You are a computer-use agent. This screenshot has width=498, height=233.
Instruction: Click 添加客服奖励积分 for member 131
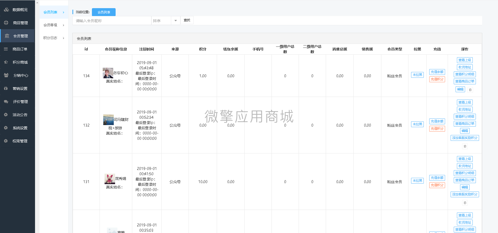click(x=465, y=194)
